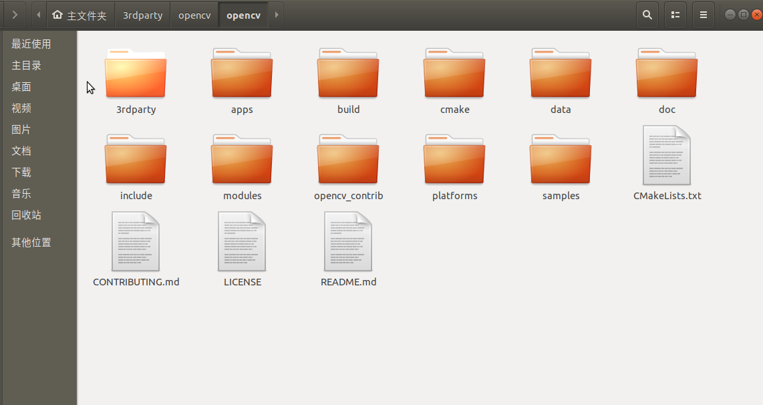Click the apps folder name label
Image resolution: width=763 pixels, height=405 pixels.
[x=242, y=110]
